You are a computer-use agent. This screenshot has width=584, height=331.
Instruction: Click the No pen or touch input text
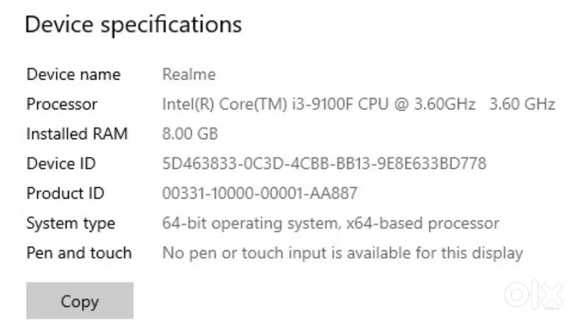(342, 253)
